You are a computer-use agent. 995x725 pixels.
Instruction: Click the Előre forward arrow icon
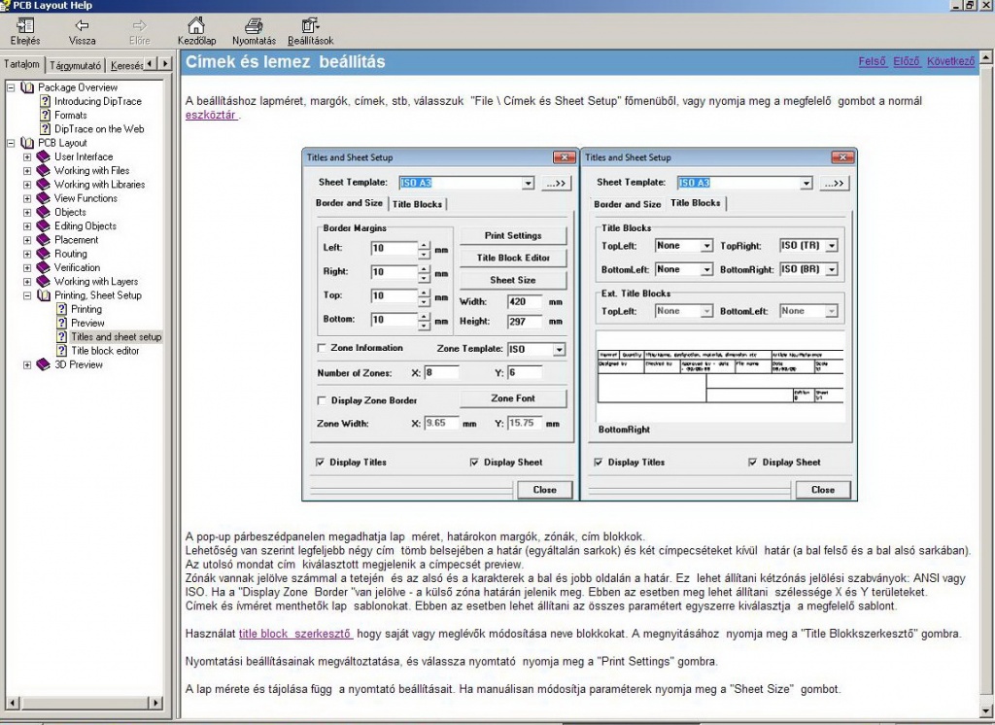tap(140, 25)
